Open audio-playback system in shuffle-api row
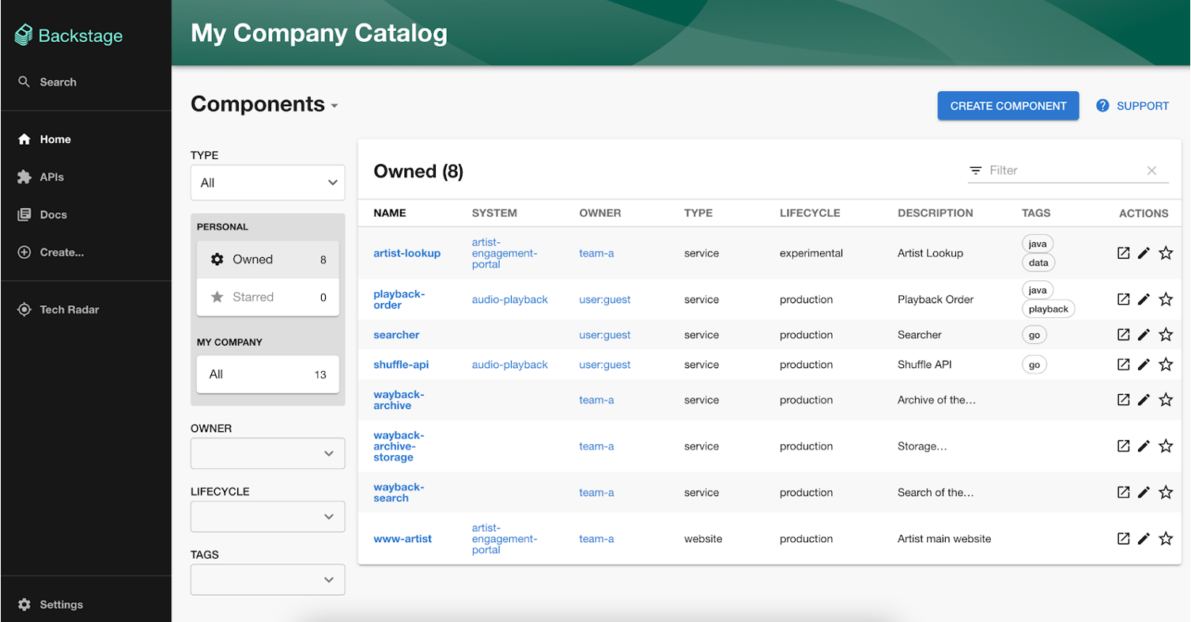The image size is (1191, 622). pyautogui.click(x=510, y=365)
